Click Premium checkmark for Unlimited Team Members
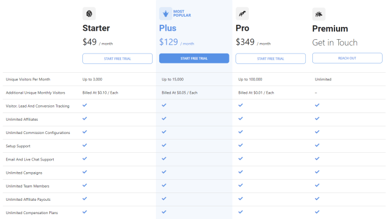This screenshot has width=387, height=219. point(317,185)
